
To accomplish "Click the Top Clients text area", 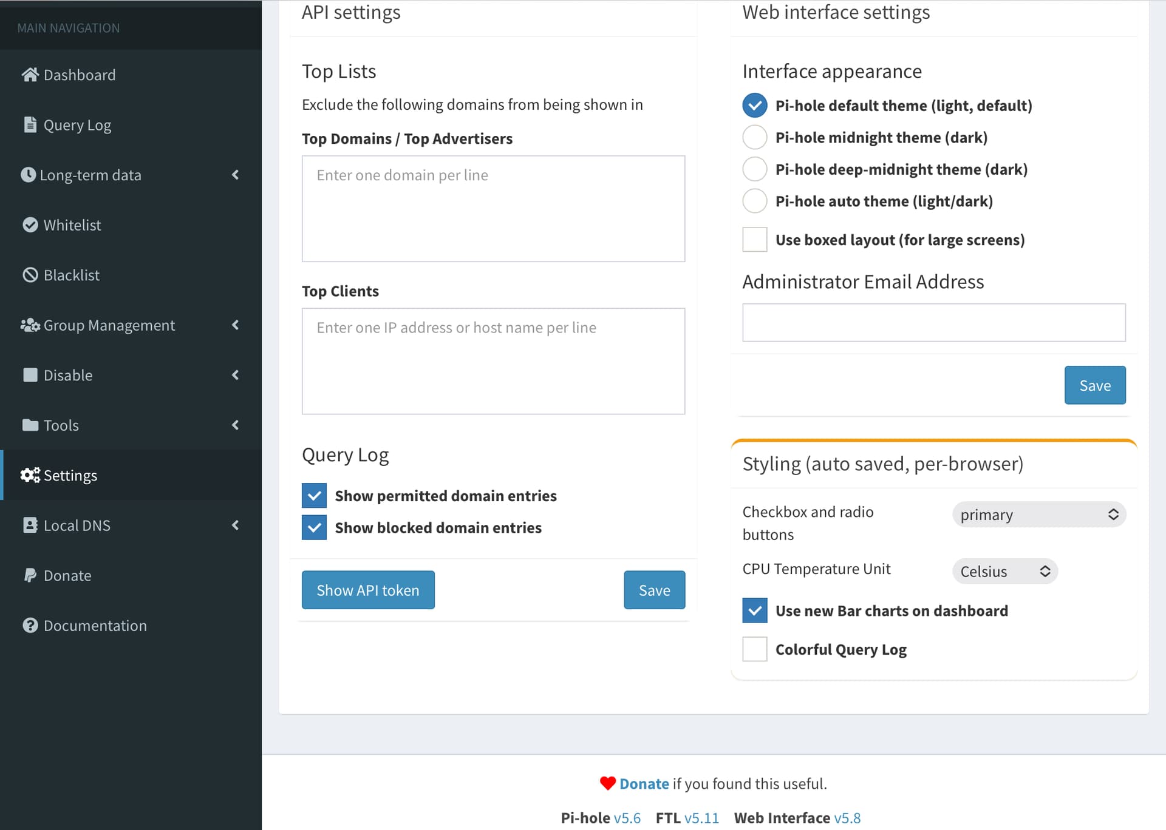I will coord(493,361).
